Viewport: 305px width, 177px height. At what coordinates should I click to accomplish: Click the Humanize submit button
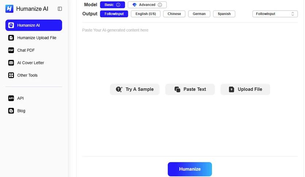click(190, 169)
